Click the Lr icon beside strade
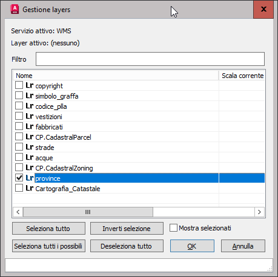Viewport: 278px width, 277px height. 30,147
